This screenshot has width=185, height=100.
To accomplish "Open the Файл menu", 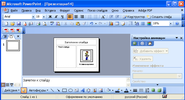I will pyautogui.click(x=14, y=10).
